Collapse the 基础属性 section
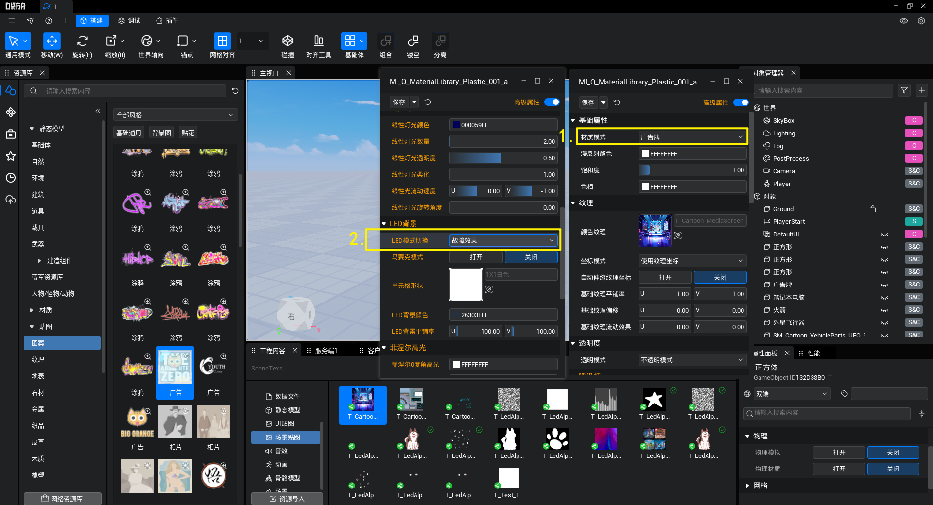The image size is (933, 505). [x=573, y=120]
